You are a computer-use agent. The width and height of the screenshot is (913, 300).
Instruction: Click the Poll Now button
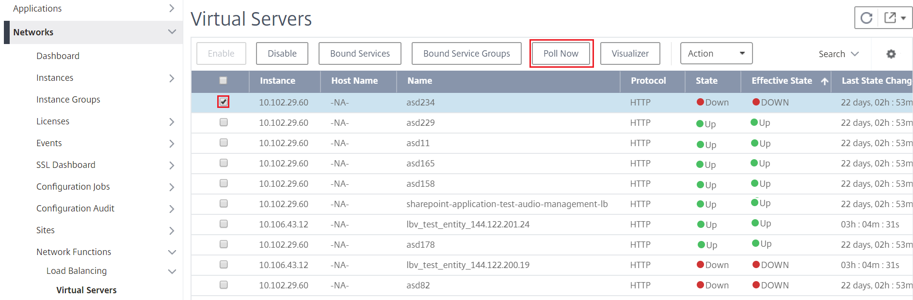pyautogui.click(x=561, y=53)
